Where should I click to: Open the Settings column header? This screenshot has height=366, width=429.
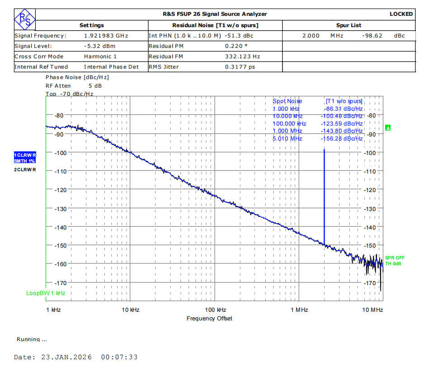91,25
